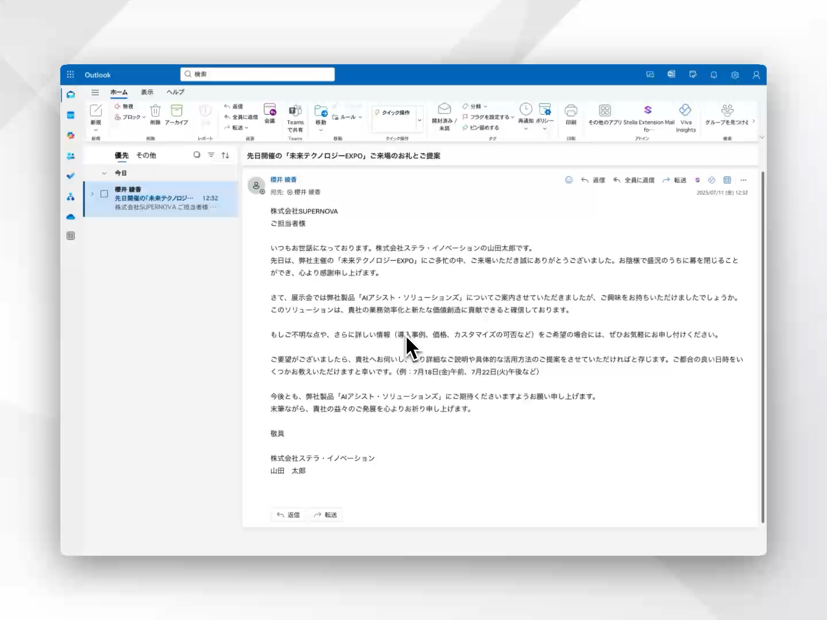Image resolution: width=827 pixels, height=620 pixels.
Task: Open the OneNote feed icon in header
Action: tap(671, 75)
